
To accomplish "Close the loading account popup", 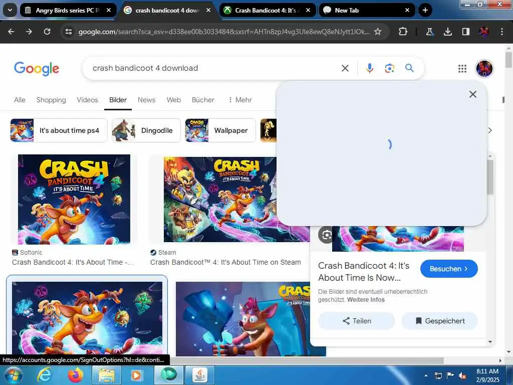I will [473, 94].
